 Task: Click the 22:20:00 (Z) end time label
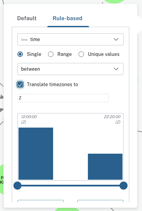(112, 119)
